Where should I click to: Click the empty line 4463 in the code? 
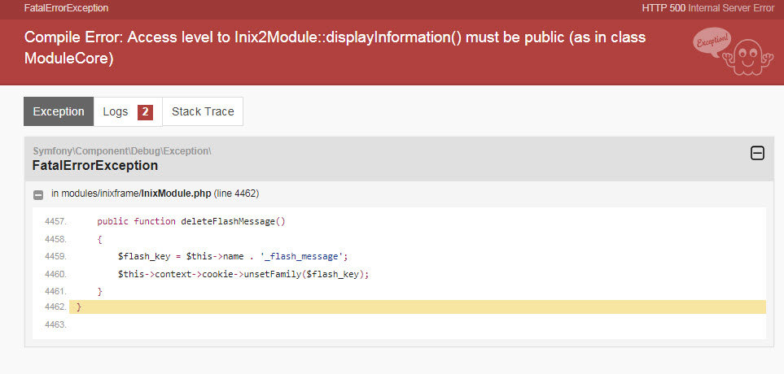(x=407, y=324)
